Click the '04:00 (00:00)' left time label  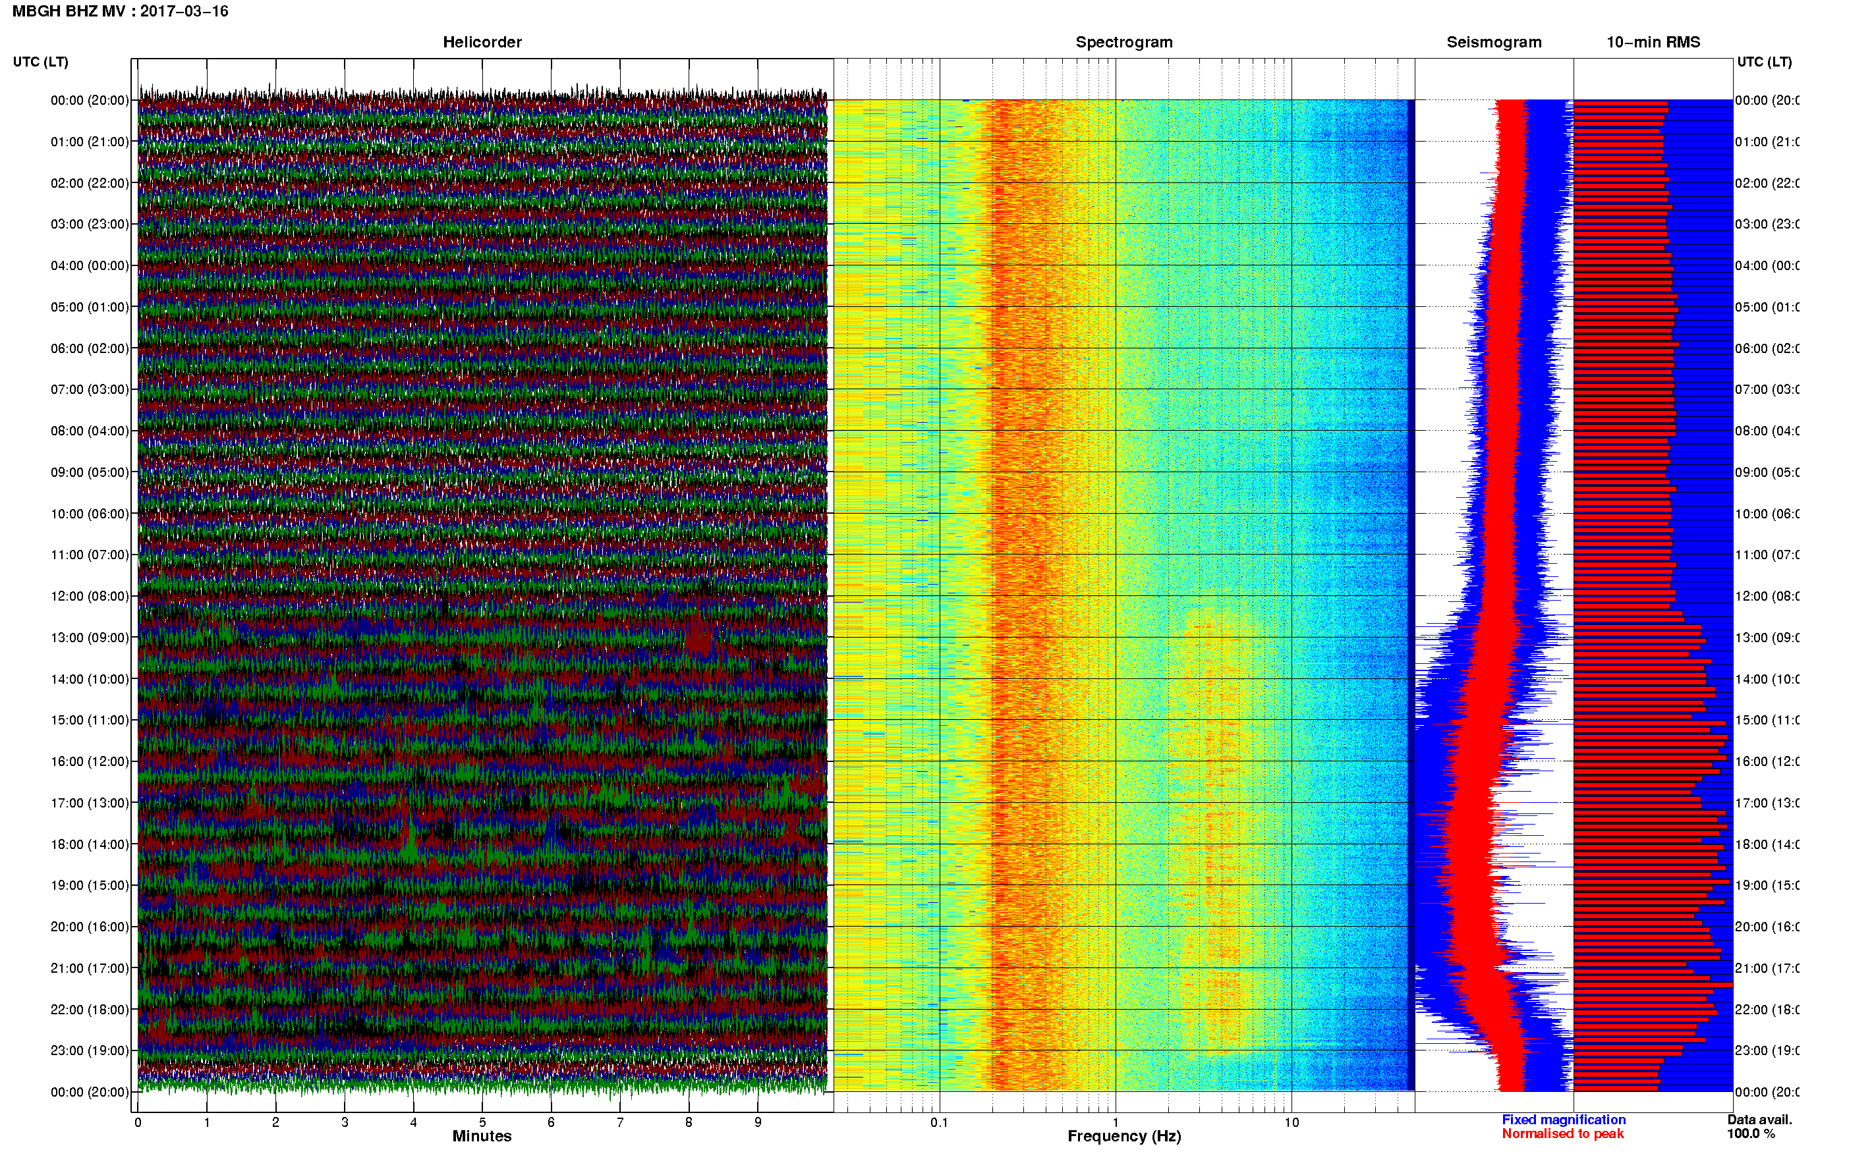(90, 265)
